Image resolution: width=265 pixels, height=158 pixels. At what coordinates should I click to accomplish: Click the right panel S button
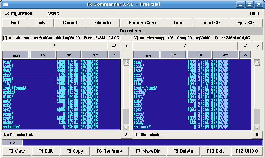[257, 135]
